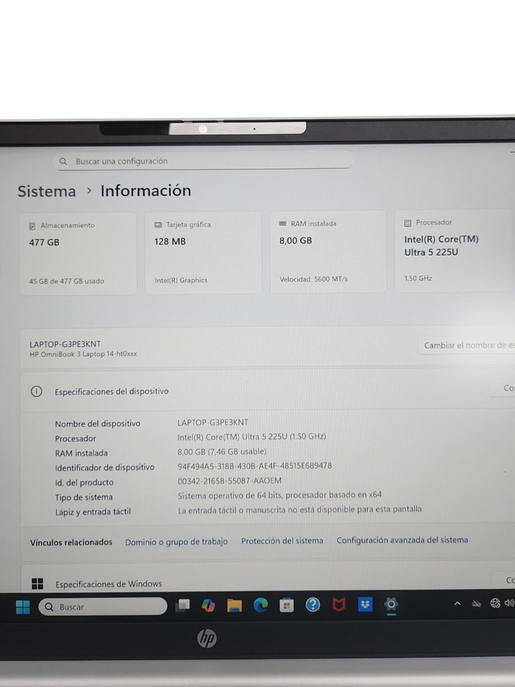
Task: Click 45 GB de 477 GB usado text
Action: [66, 281]
